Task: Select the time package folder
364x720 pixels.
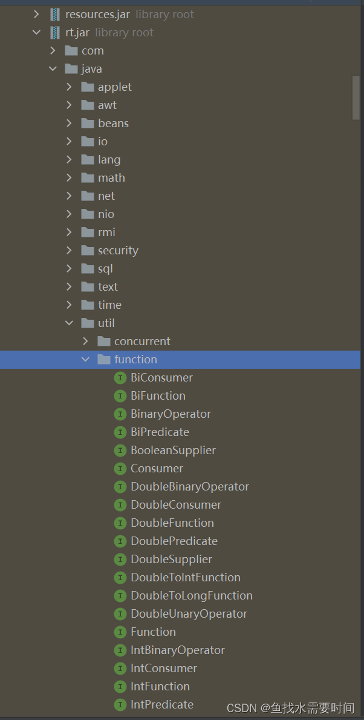Action: (102, 305)
